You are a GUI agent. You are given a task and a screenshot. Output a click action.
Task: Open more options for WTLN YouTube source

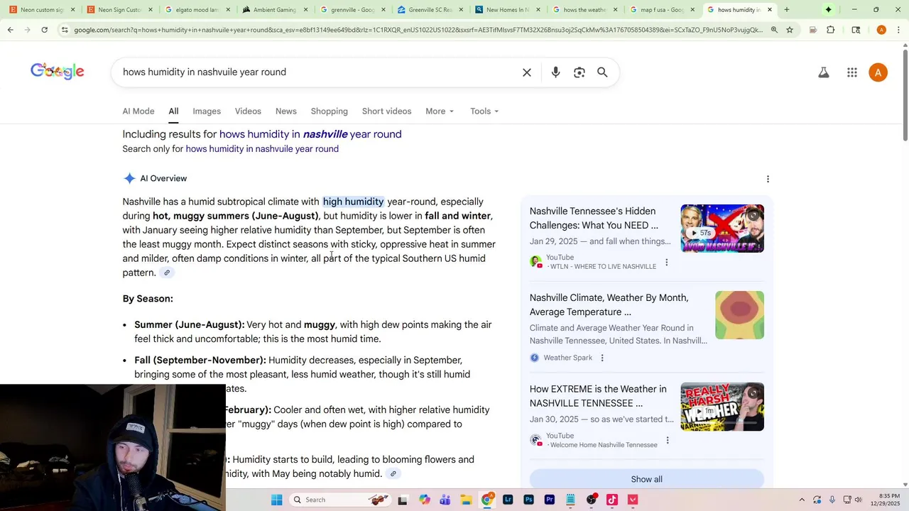666,263
